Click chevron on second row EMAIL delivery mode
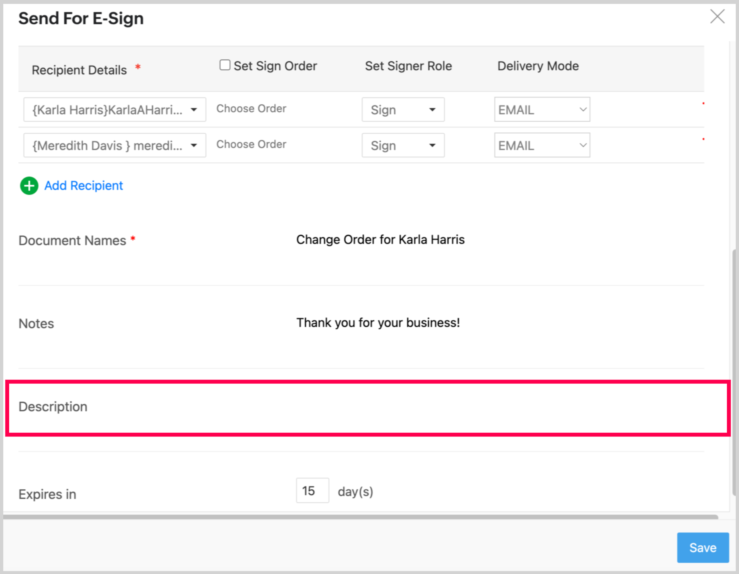 tap(583, 145)
